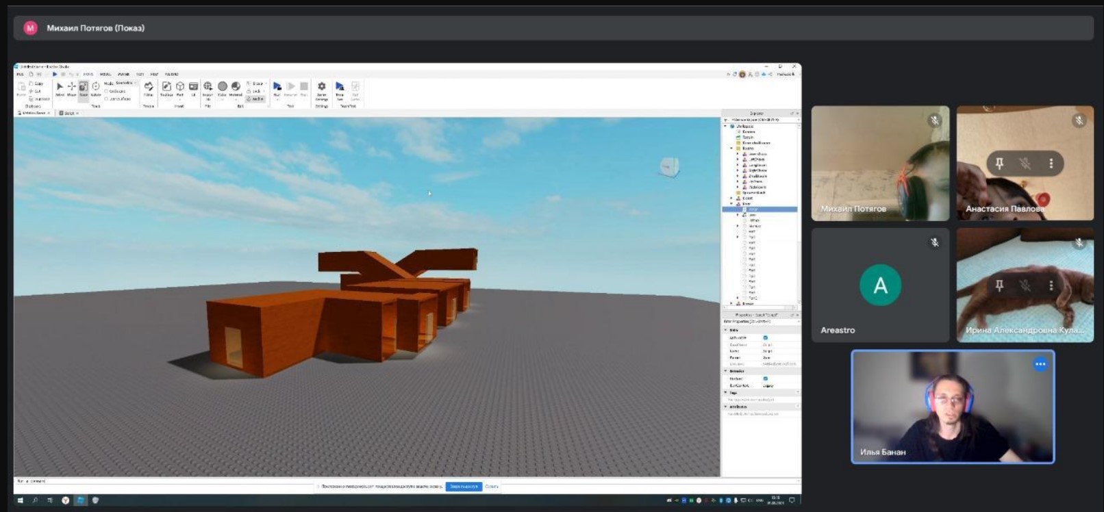Click the blue button in the sharing notification bar
Viewport: 1104px width, 512px height.
click(x=464, y=487)
